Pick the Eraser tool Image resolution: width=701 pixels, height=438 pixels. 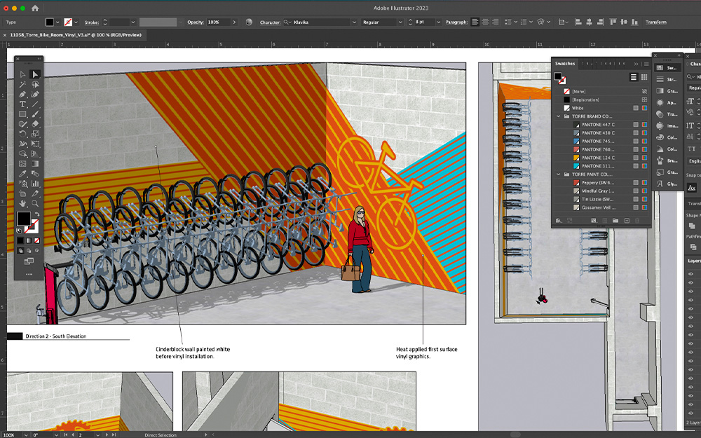(35, 124)
